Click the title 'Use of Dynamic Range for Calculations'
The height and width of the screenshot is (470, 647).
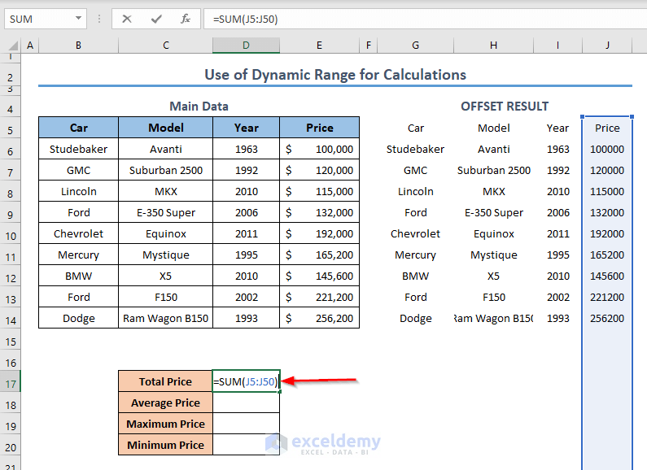coord(335,75)
